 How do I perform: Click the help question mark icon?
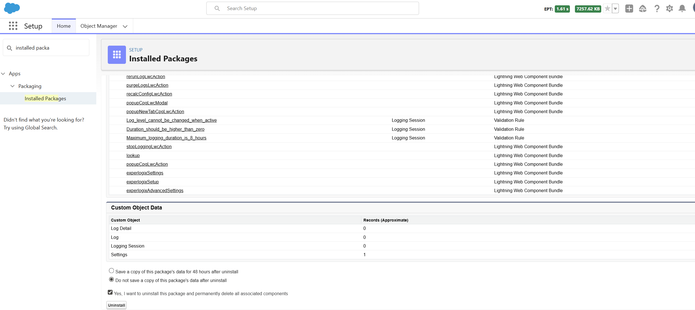point(657,9)
